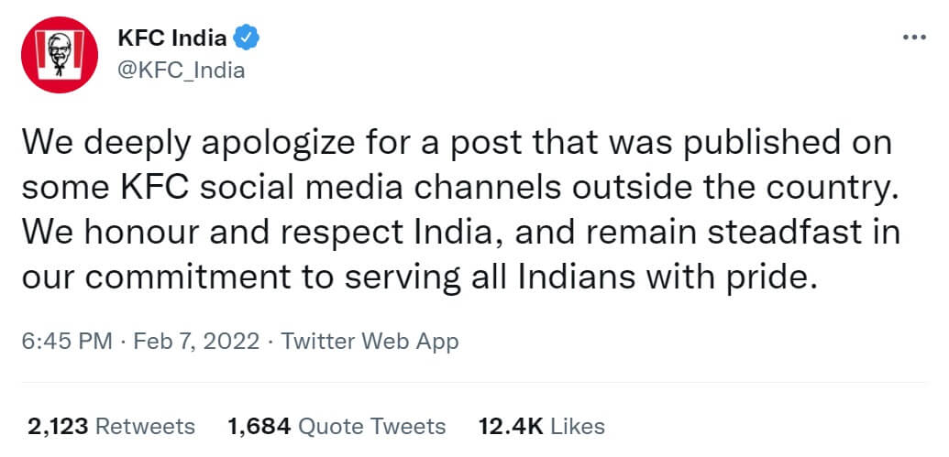Open the three-dot more options menu
This screenshot has width=949, height=457.
pyautogui.click(x=915, y=38)
